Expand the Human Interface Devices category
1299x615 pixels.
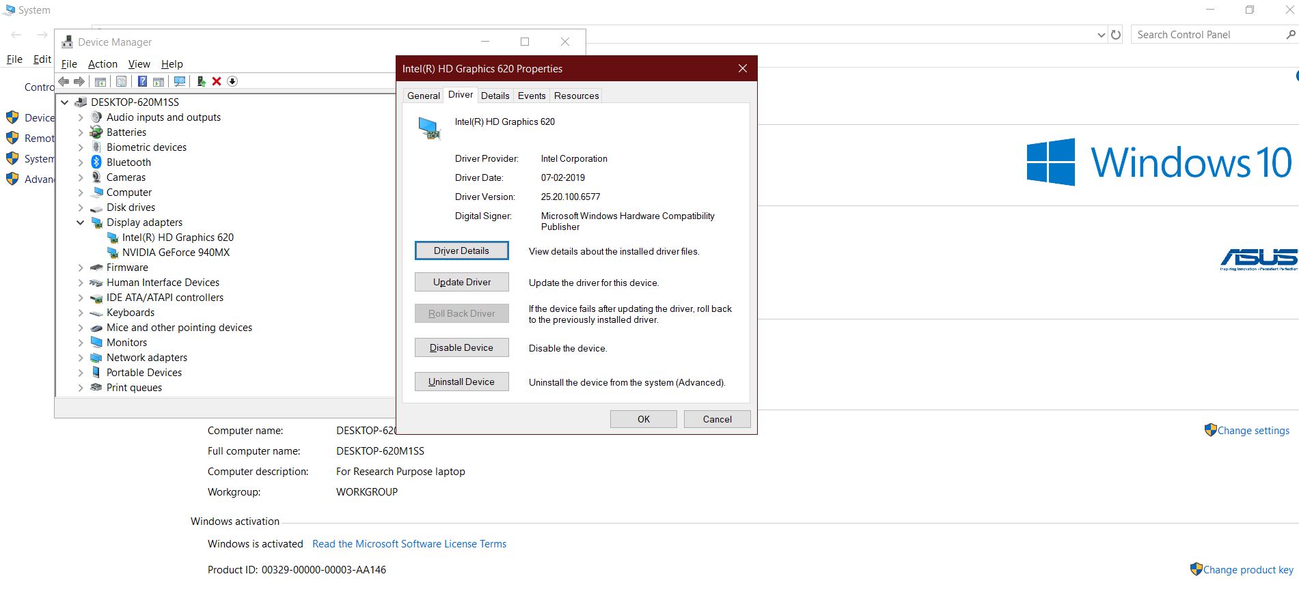tap(81, 283)
